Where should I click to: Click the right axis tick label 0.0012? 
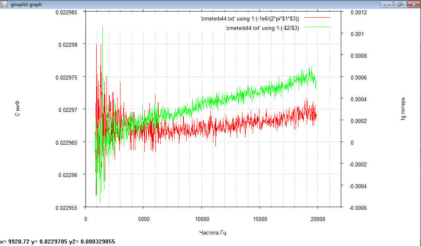pos(359,12)
